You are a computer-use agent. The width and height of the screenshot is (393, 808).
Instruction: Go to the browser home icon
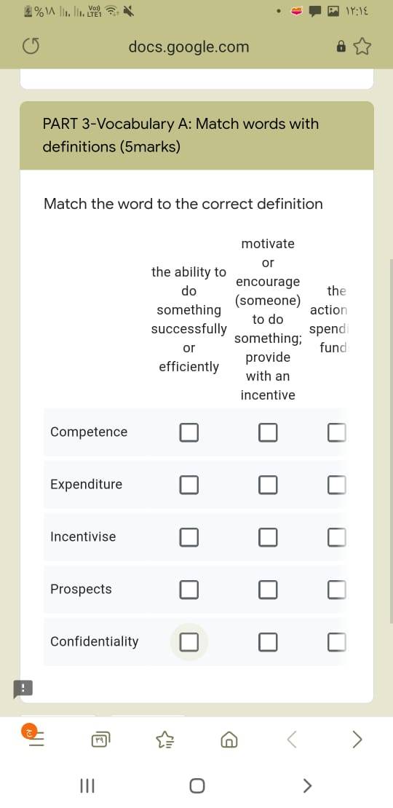pyautogui.click(x=227, y=740)
